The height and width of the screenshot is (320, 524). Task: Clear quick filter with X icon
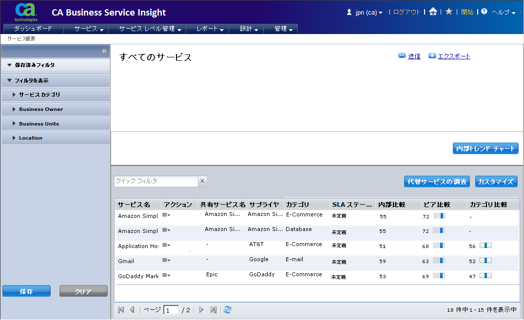click(x=202, y=181)
